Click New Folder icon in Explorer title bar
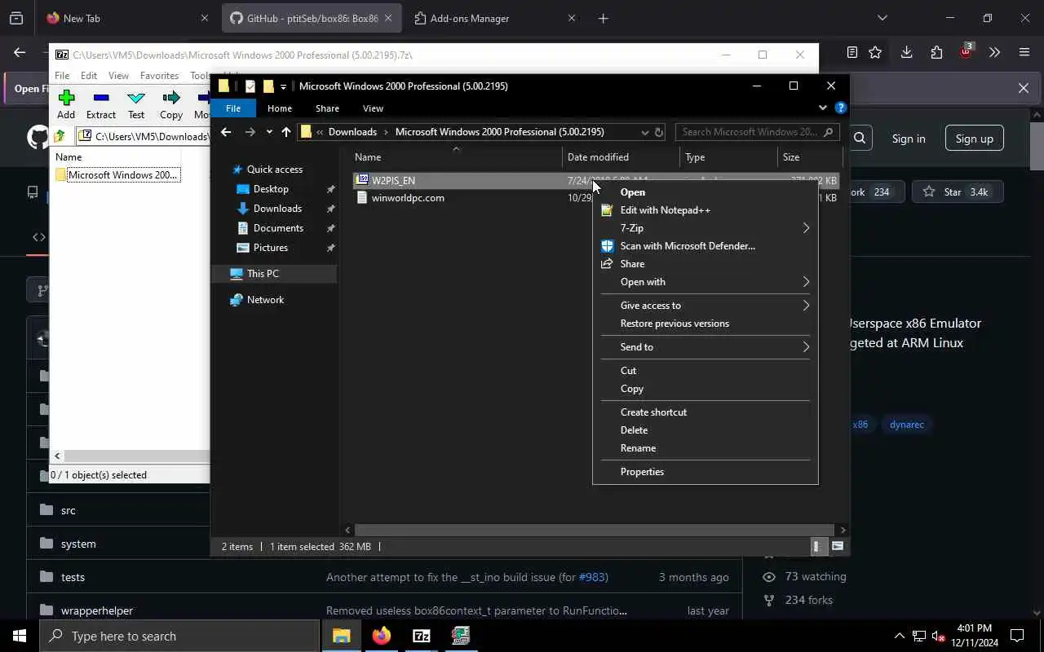Viewport: 1044px width, 652px height. pyautogui.click(x=268, y=86)
